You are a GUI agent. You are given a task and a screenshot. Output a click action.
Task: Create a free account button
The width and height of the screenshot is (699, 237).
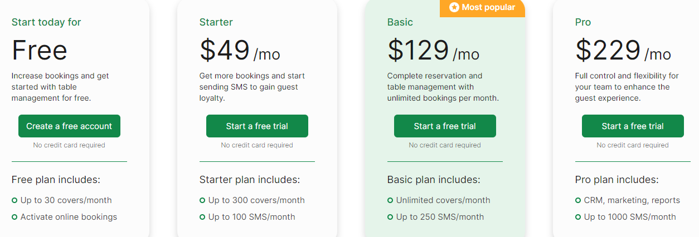click(69, 126)
